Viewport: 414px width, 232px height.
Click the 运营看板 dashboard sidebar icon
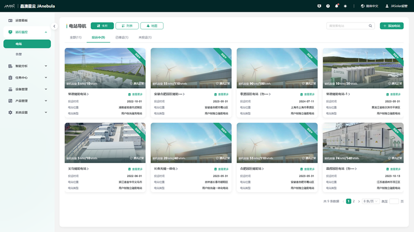[x=11, y=21]
